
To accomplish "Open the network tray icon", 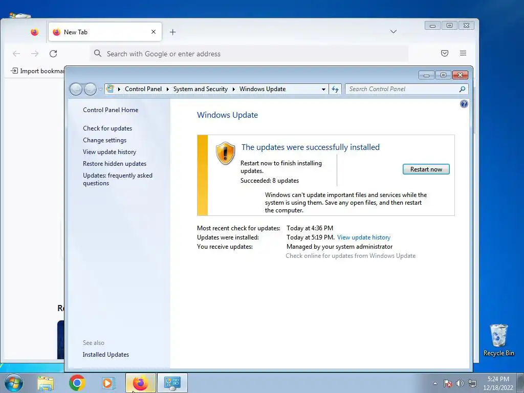I will [472, 383].
